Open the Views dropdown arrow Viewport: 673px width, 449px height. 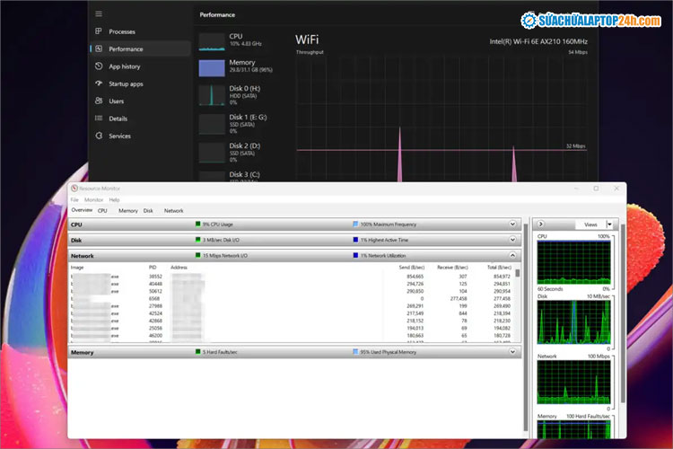click(x=611, y=224)
